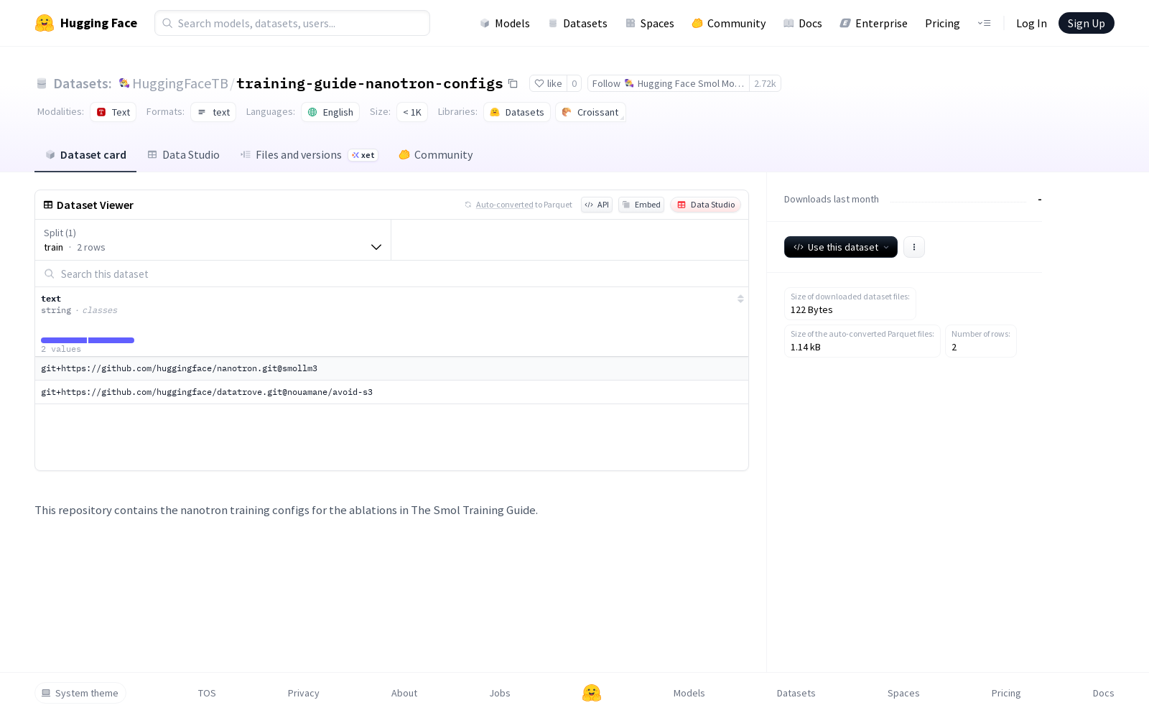Click the HuggingFaceTB organization avatar
The width and height of the screenshot is (1149, 718).
tap(124, 83)
